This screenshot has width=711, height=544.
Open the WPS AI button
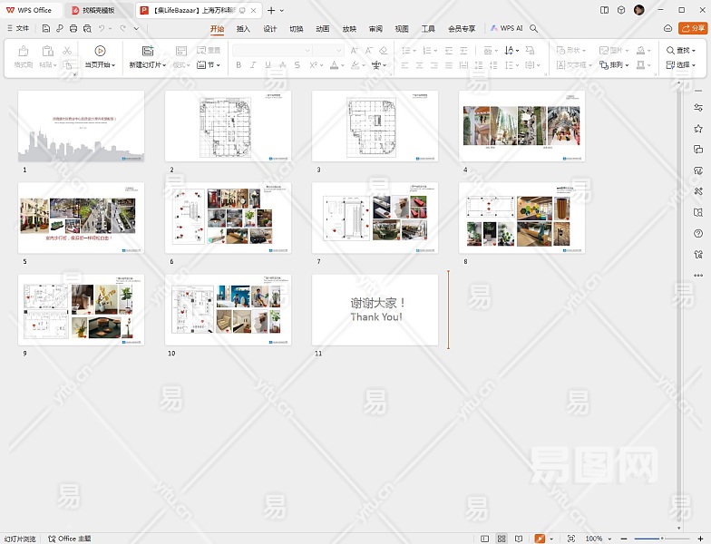coord(507,28)
